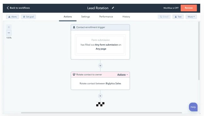Click the Set goal button
The height and width of the screenshot is (116, 204).
tap(28, 17)
